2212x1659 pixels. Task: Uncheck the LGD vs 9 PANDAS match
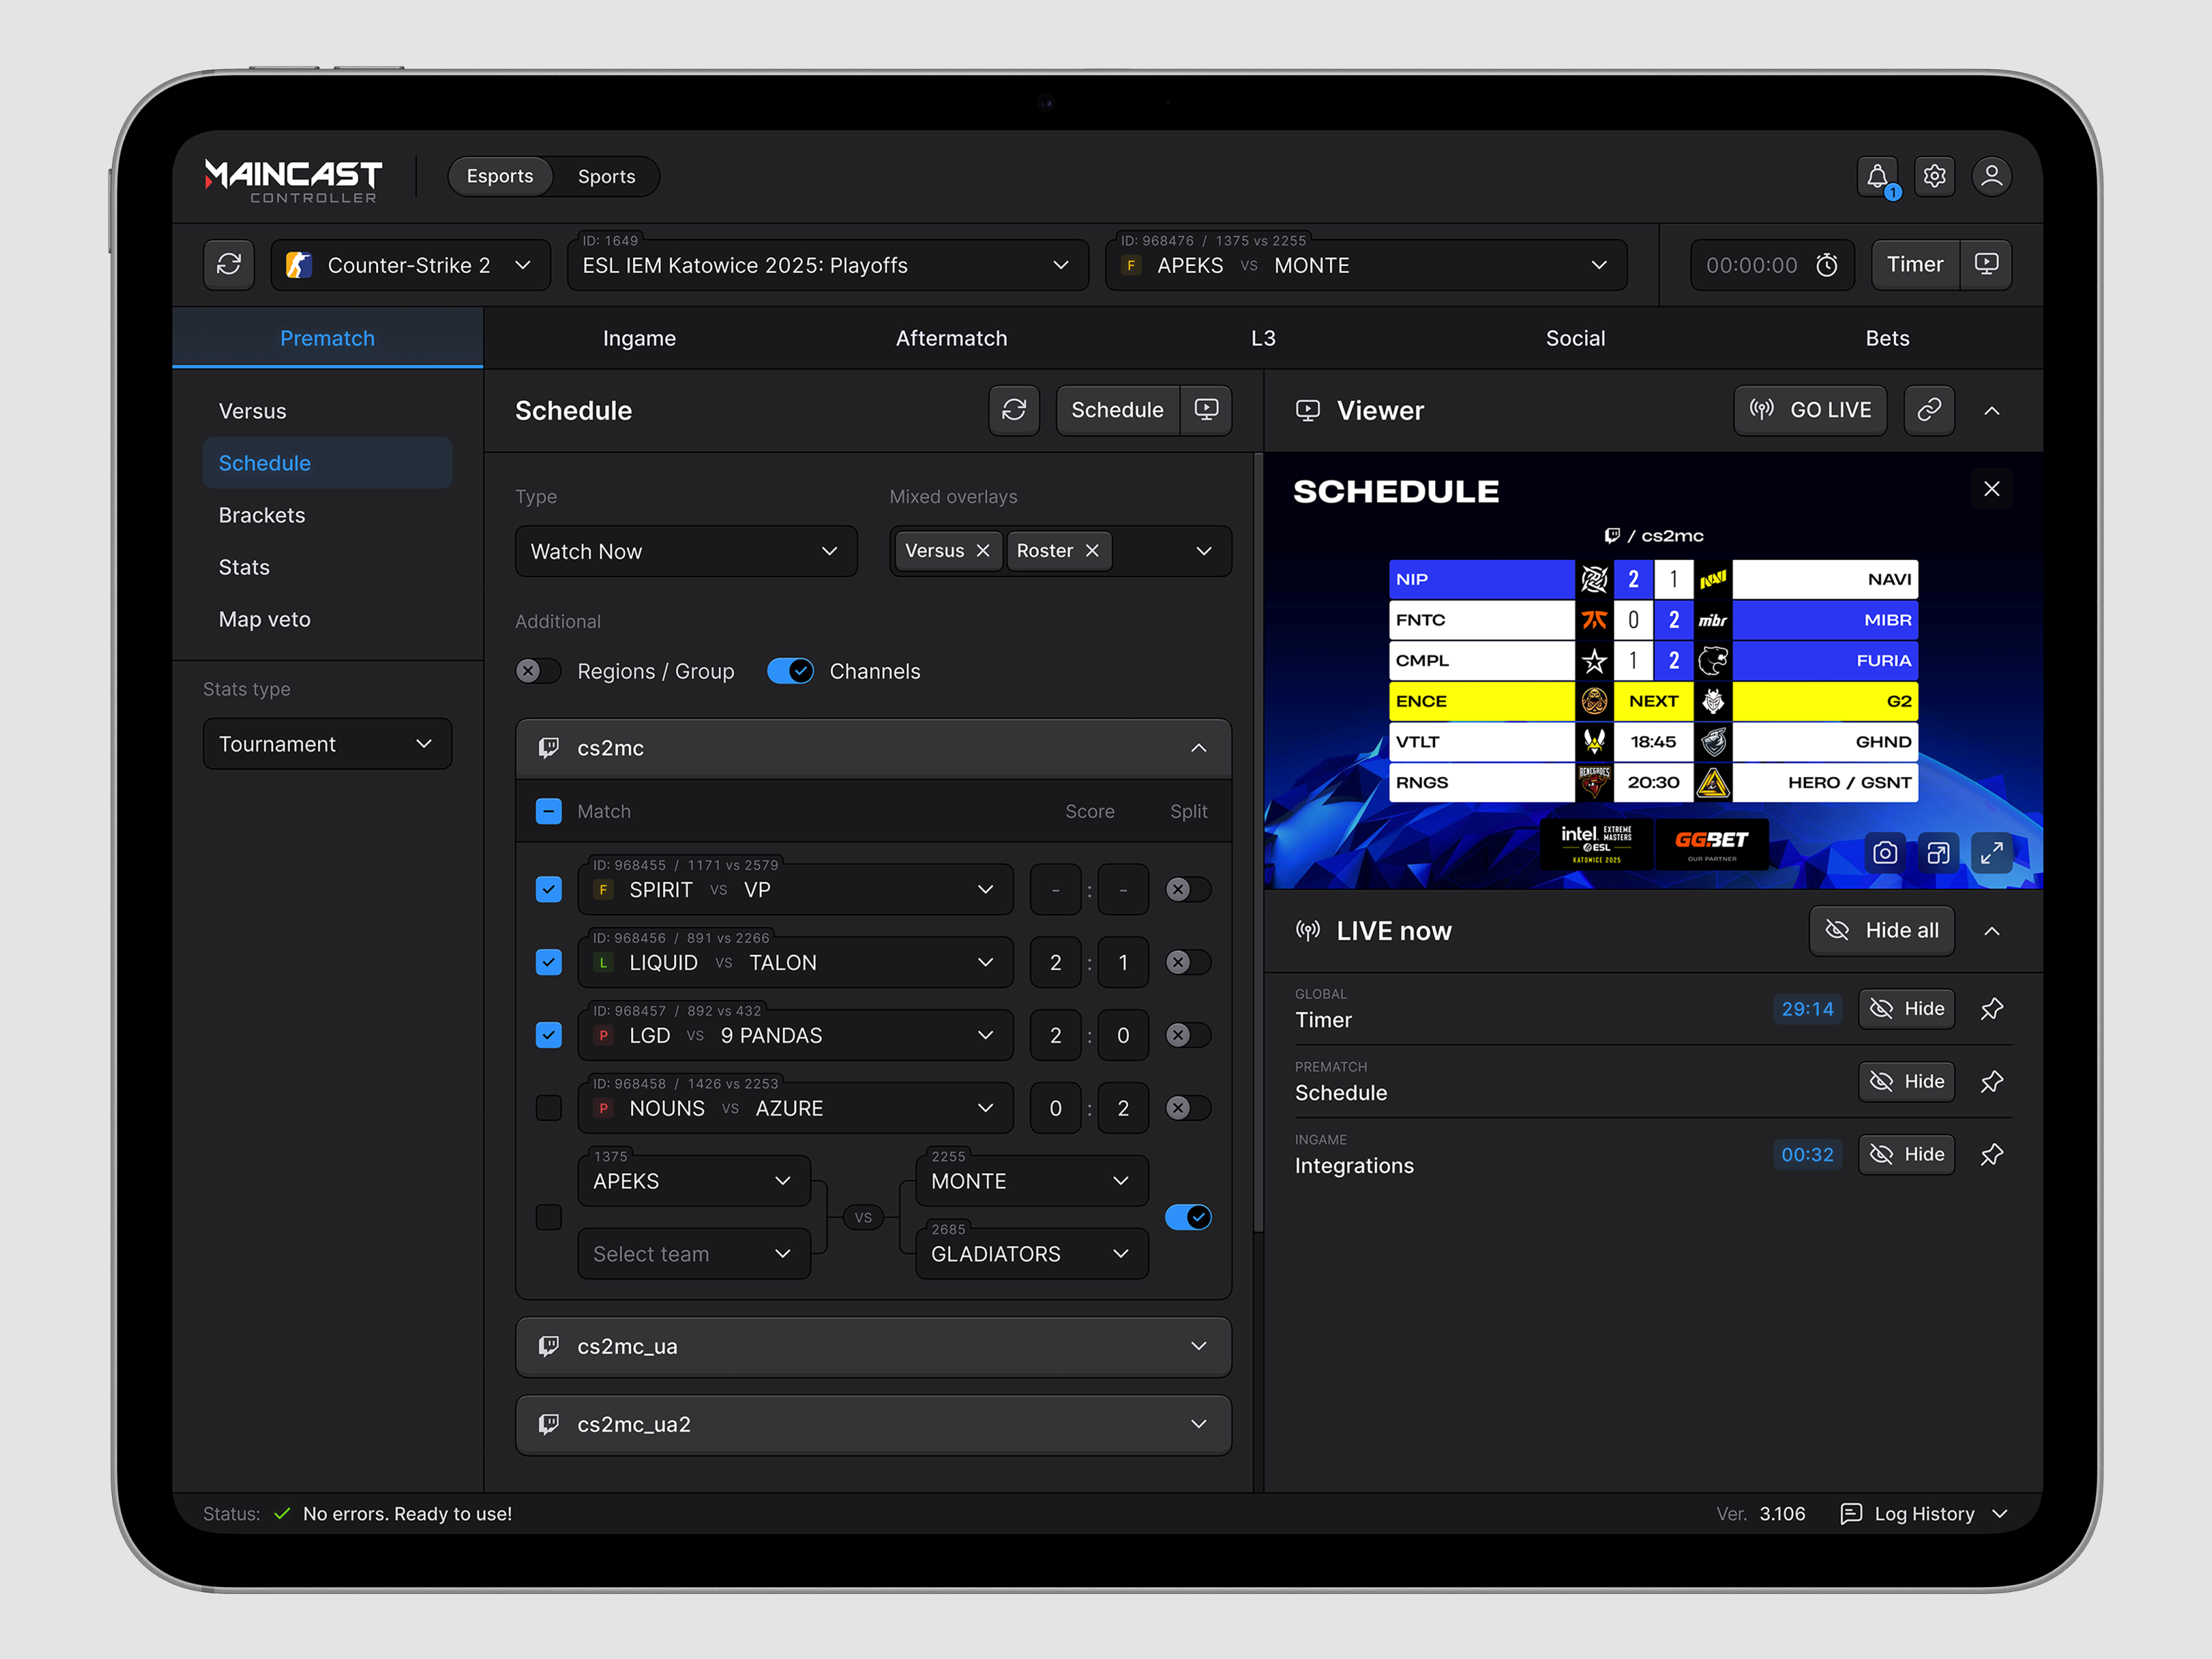tap(549, 1035)
